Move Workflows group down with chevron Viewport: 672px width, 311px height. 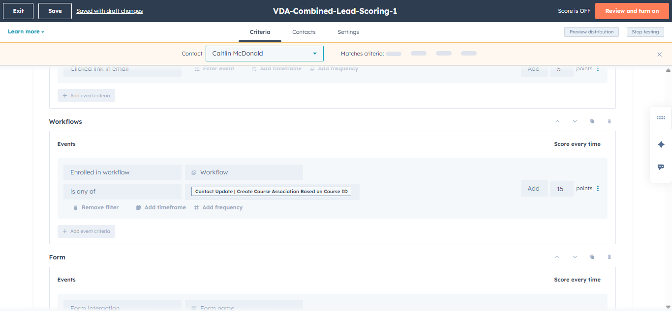(575, 121)
